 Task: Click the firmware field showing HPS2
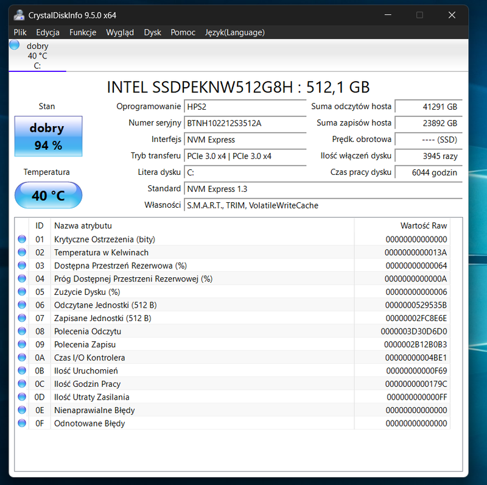[245, 107]
